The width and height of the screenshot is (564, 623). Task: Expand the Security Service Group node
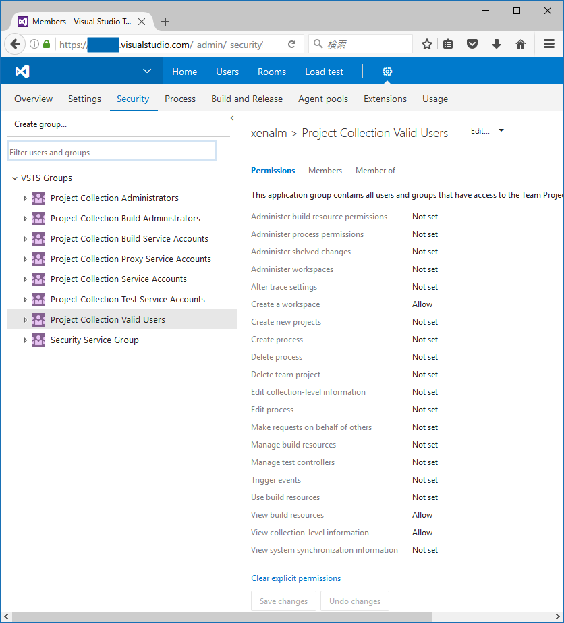click(x=26, y=340)
